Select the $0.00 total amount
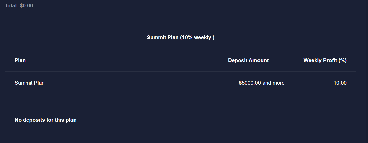The height and width of the screenshot is (143, 368). point(26,6)
